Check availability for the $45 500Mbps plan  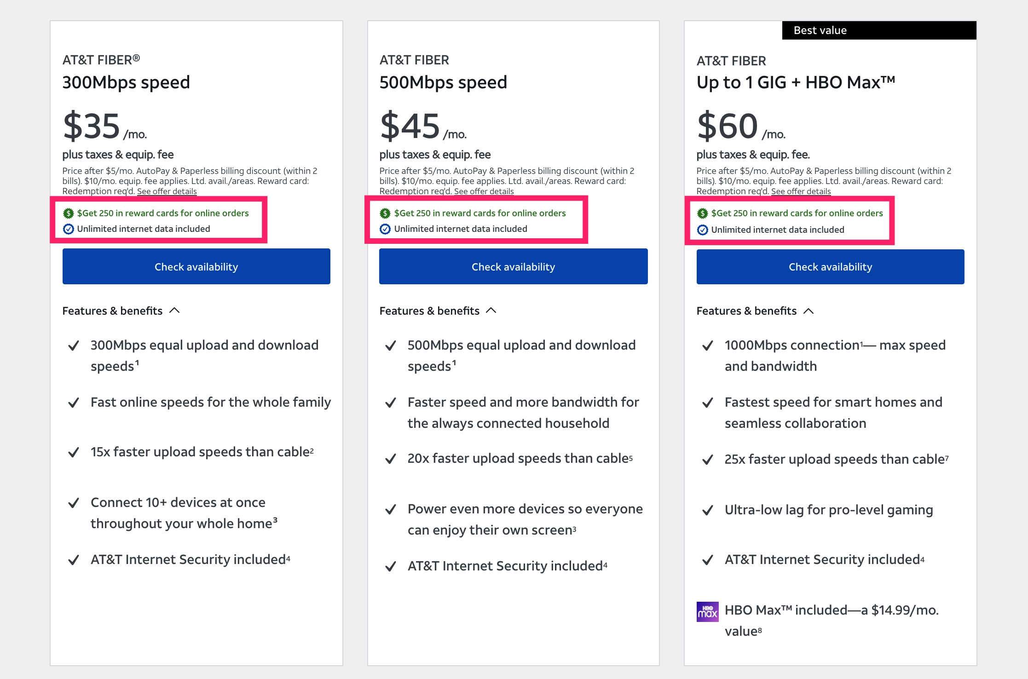coord(513,267)
